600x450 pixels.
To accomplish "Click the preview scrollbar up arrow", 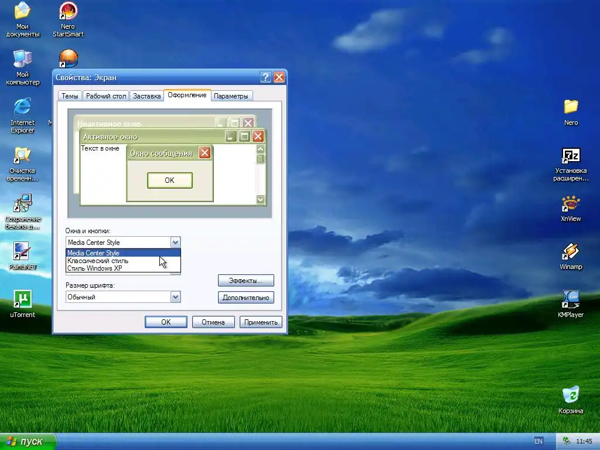I will coord(260,149).
